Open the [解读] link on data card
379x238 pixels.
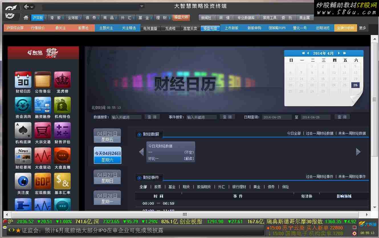pyautogui.click(x=189, y=159)
